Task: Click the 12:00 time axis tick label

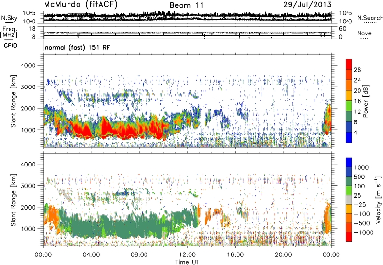Action: (x=187, y=255)
